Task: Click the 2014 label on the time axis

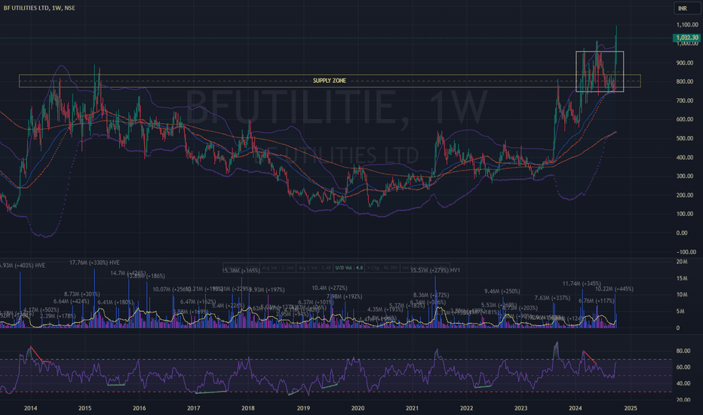Action: [x=30, y=408]
